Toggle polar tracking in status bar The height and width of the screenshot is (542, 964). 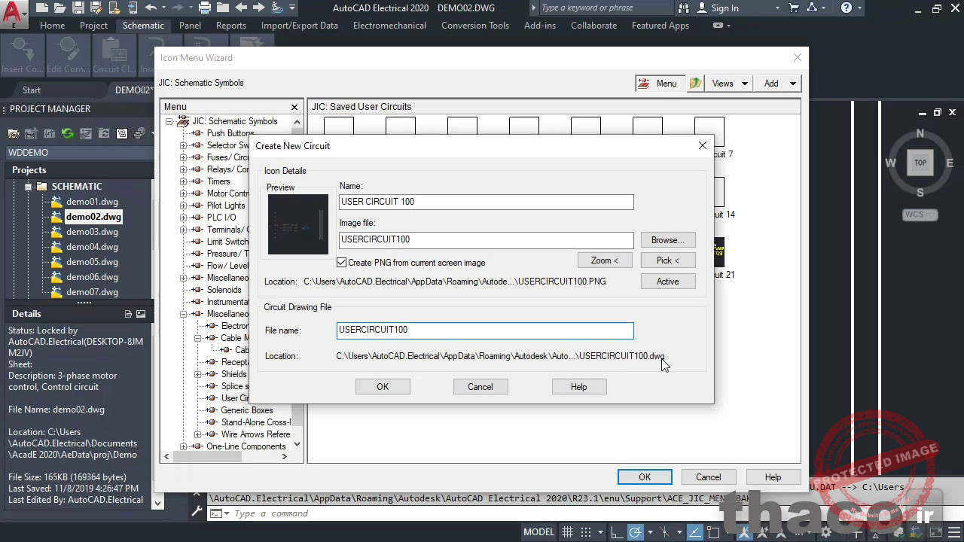(635, 532)
